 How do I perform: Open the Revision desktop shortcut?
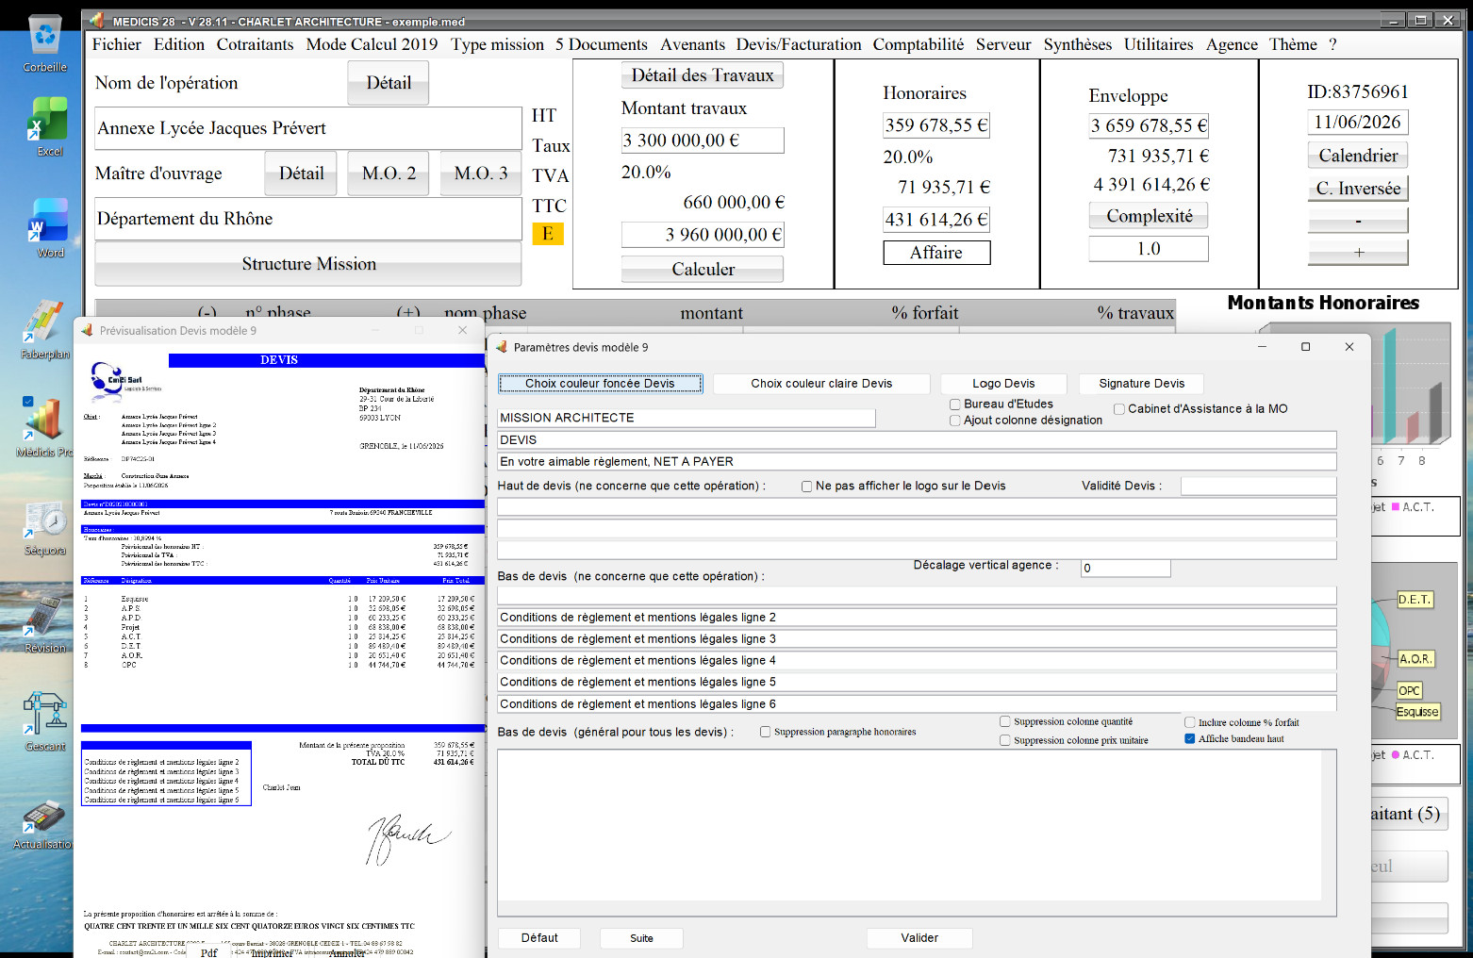44,625
